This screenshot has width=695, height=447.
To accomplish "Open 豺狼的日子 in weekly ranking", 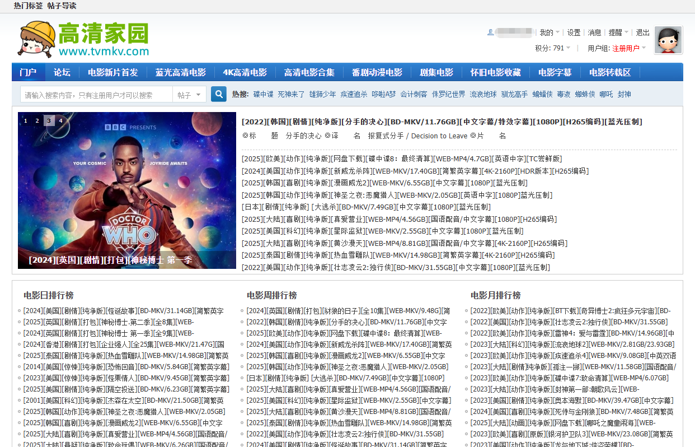I will (x=348, y=311).
